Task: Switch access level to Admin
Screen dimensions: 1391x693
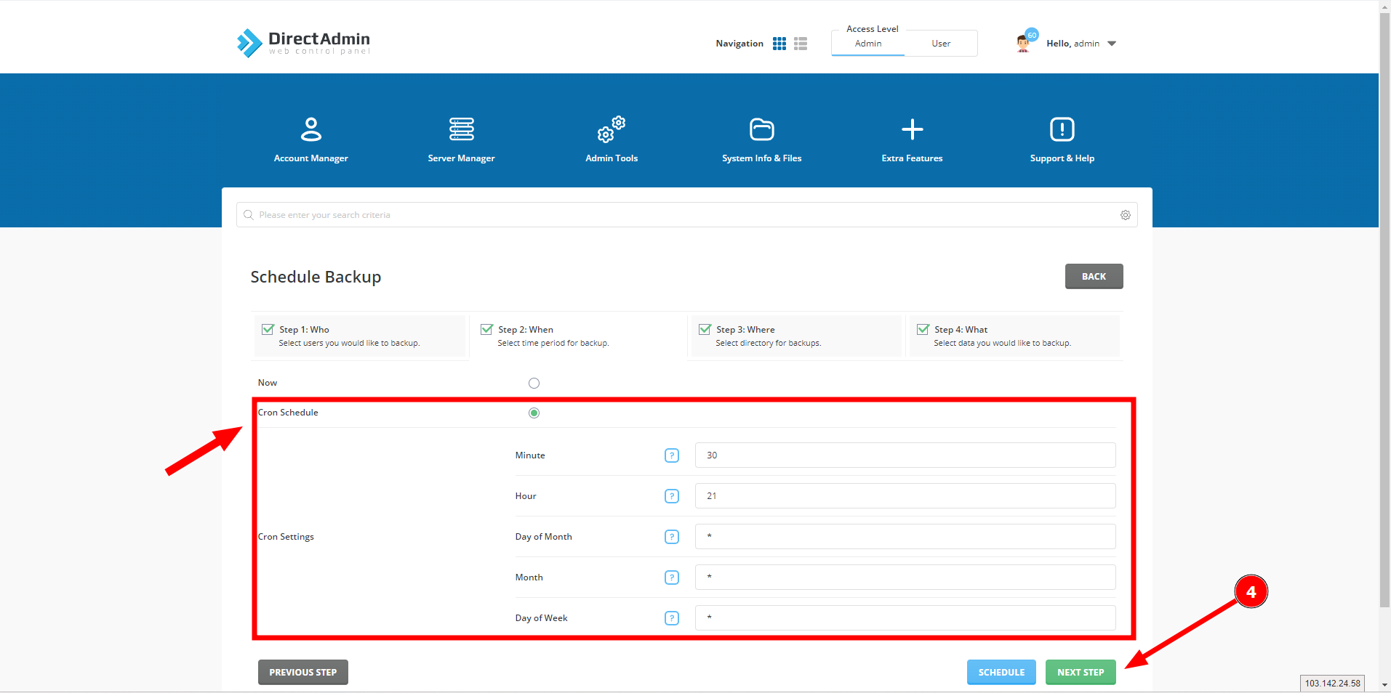Action: (x=868, y=44)
